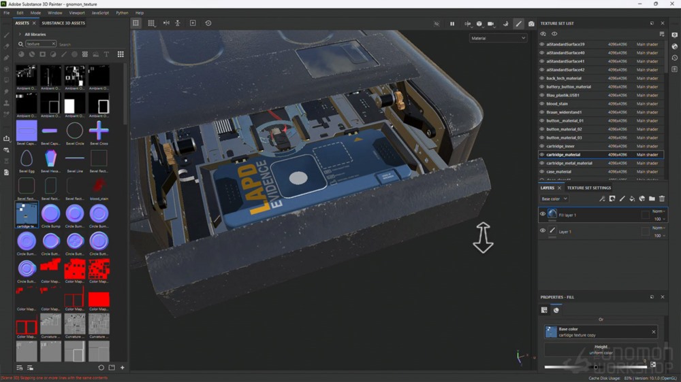Open the Base color channel dropdown
Screen dimensions: 681x382
tap(554, 198)
